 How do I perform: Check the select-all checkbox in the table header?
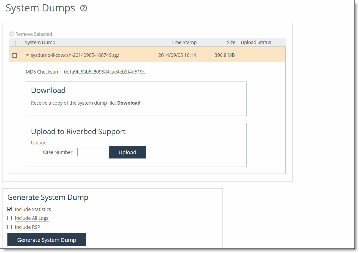(x=14, y=42)
